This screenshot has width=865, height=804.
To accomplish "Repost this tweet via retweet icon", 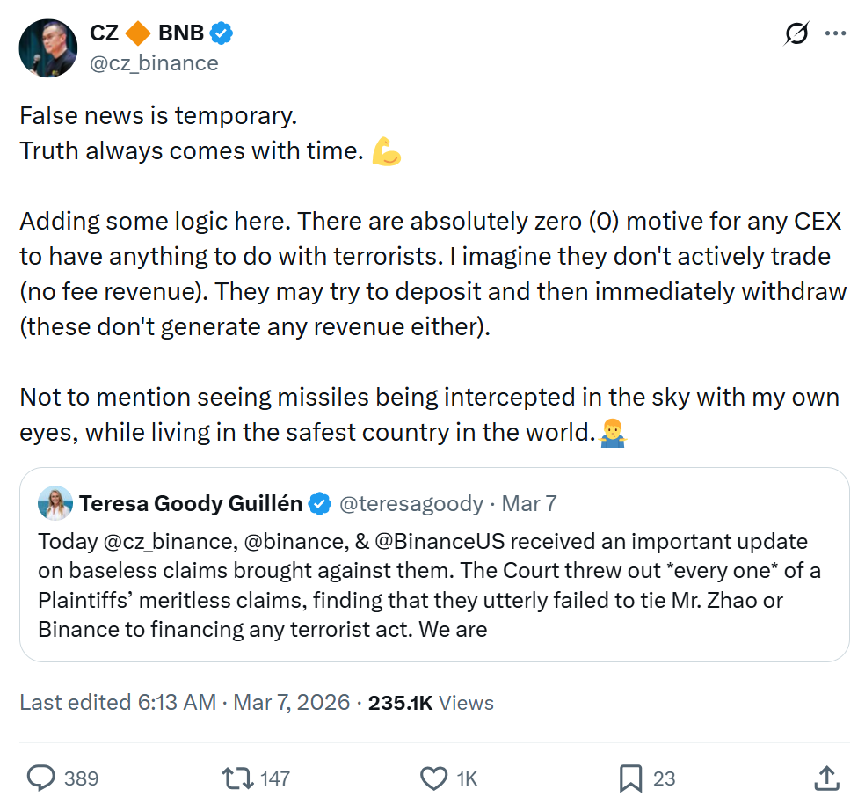I will [x=236, y=778].
